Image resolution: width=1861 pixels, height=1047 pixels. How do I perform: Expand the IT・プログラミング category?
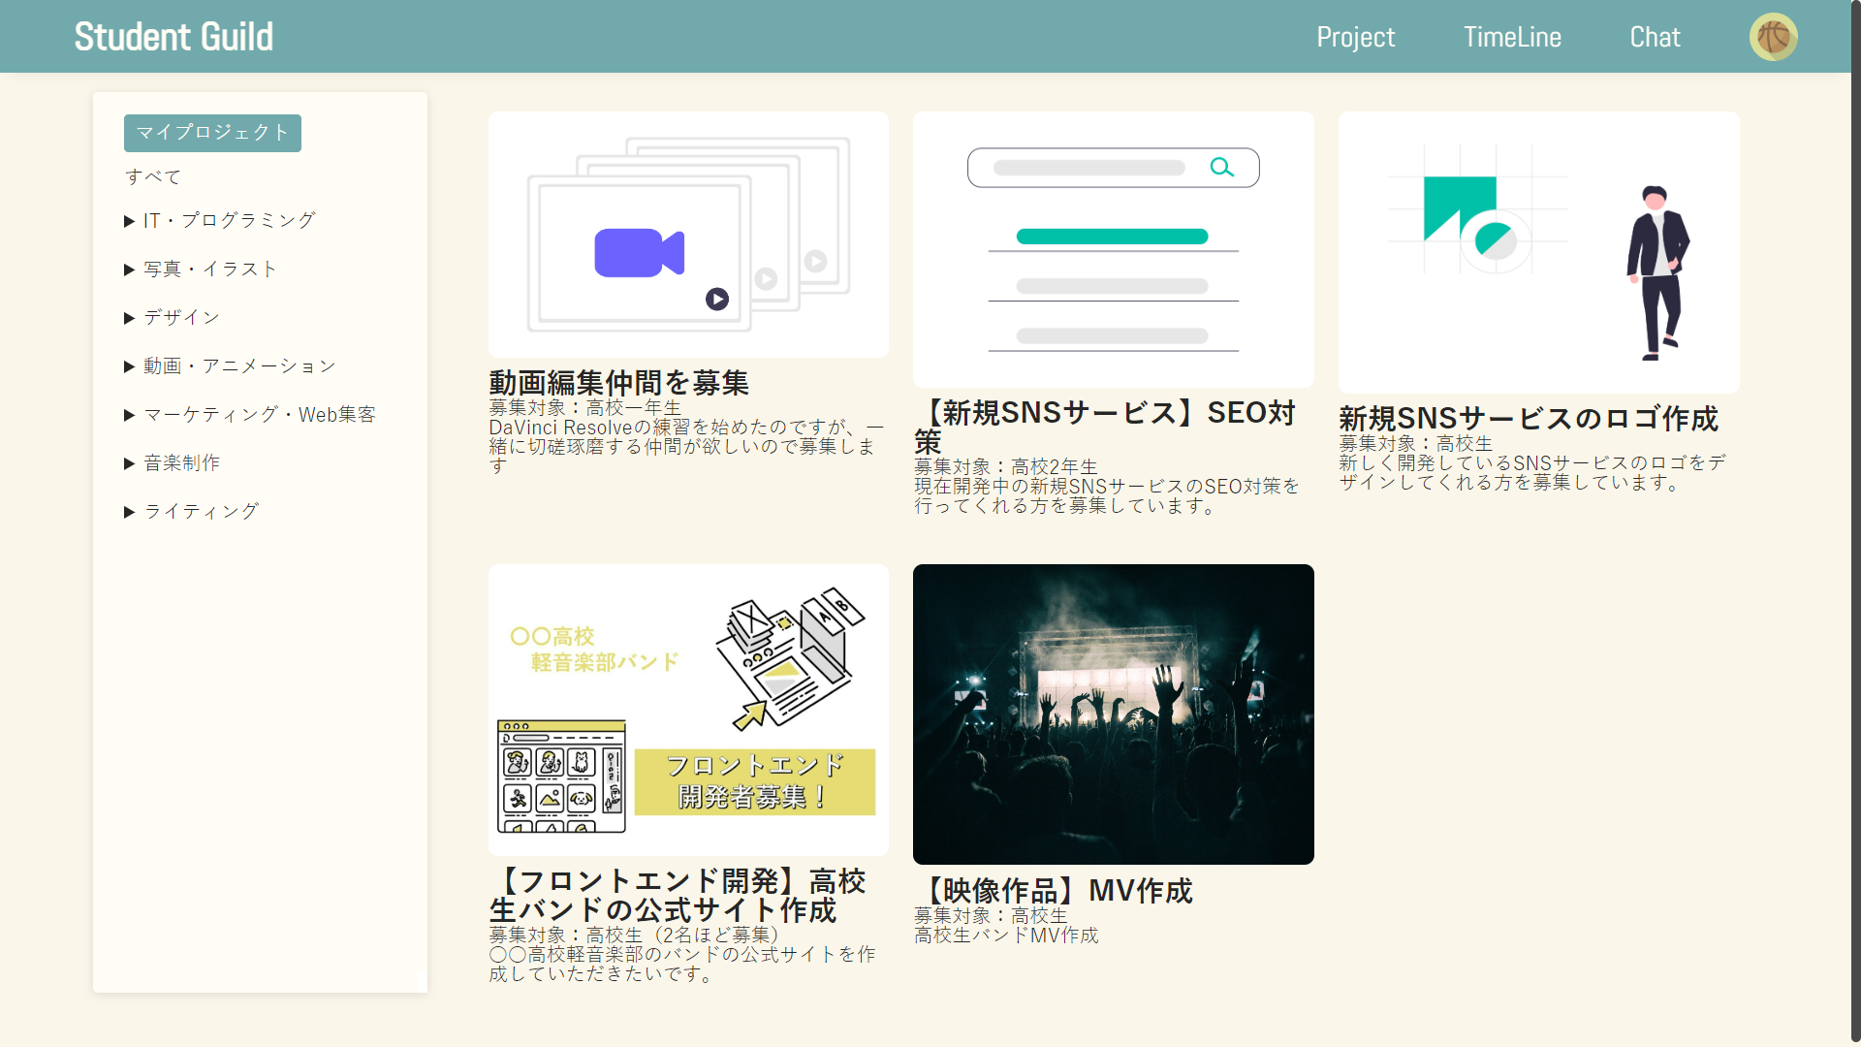pyautogui.click(x=220, y=220)
